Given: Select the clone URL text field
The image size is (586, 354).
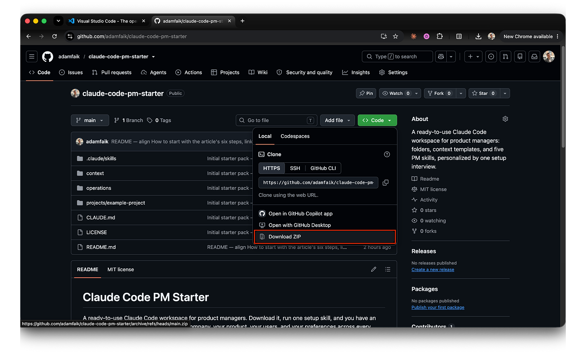Looking at the screenshot, I should tap(318, 182).
